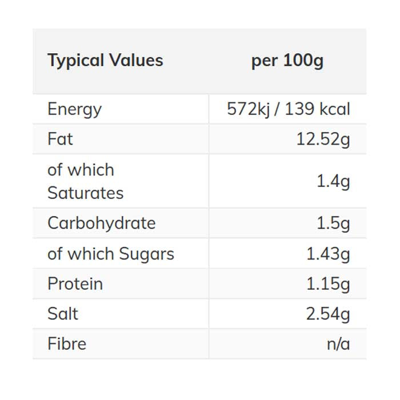Click the 12.52g fat value
The image size is (400, 400).
pyautogui.click(x=322, y=139)
